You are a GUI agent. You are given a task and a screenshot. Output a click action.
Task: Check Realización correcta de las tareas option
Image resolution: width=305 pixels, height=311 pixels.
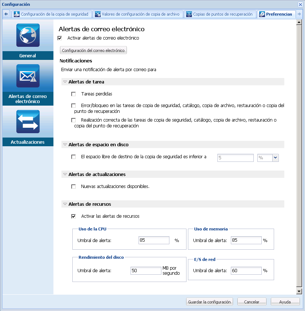73,120
